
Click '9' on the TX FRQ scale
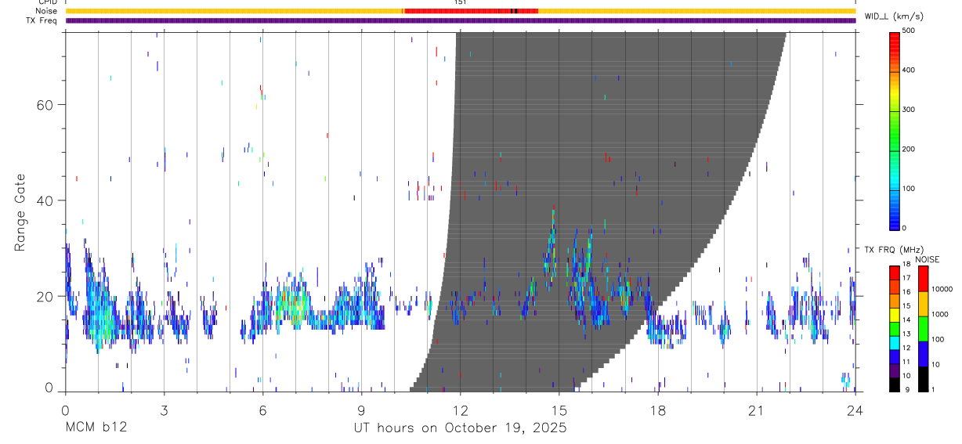tap(906, 390)
